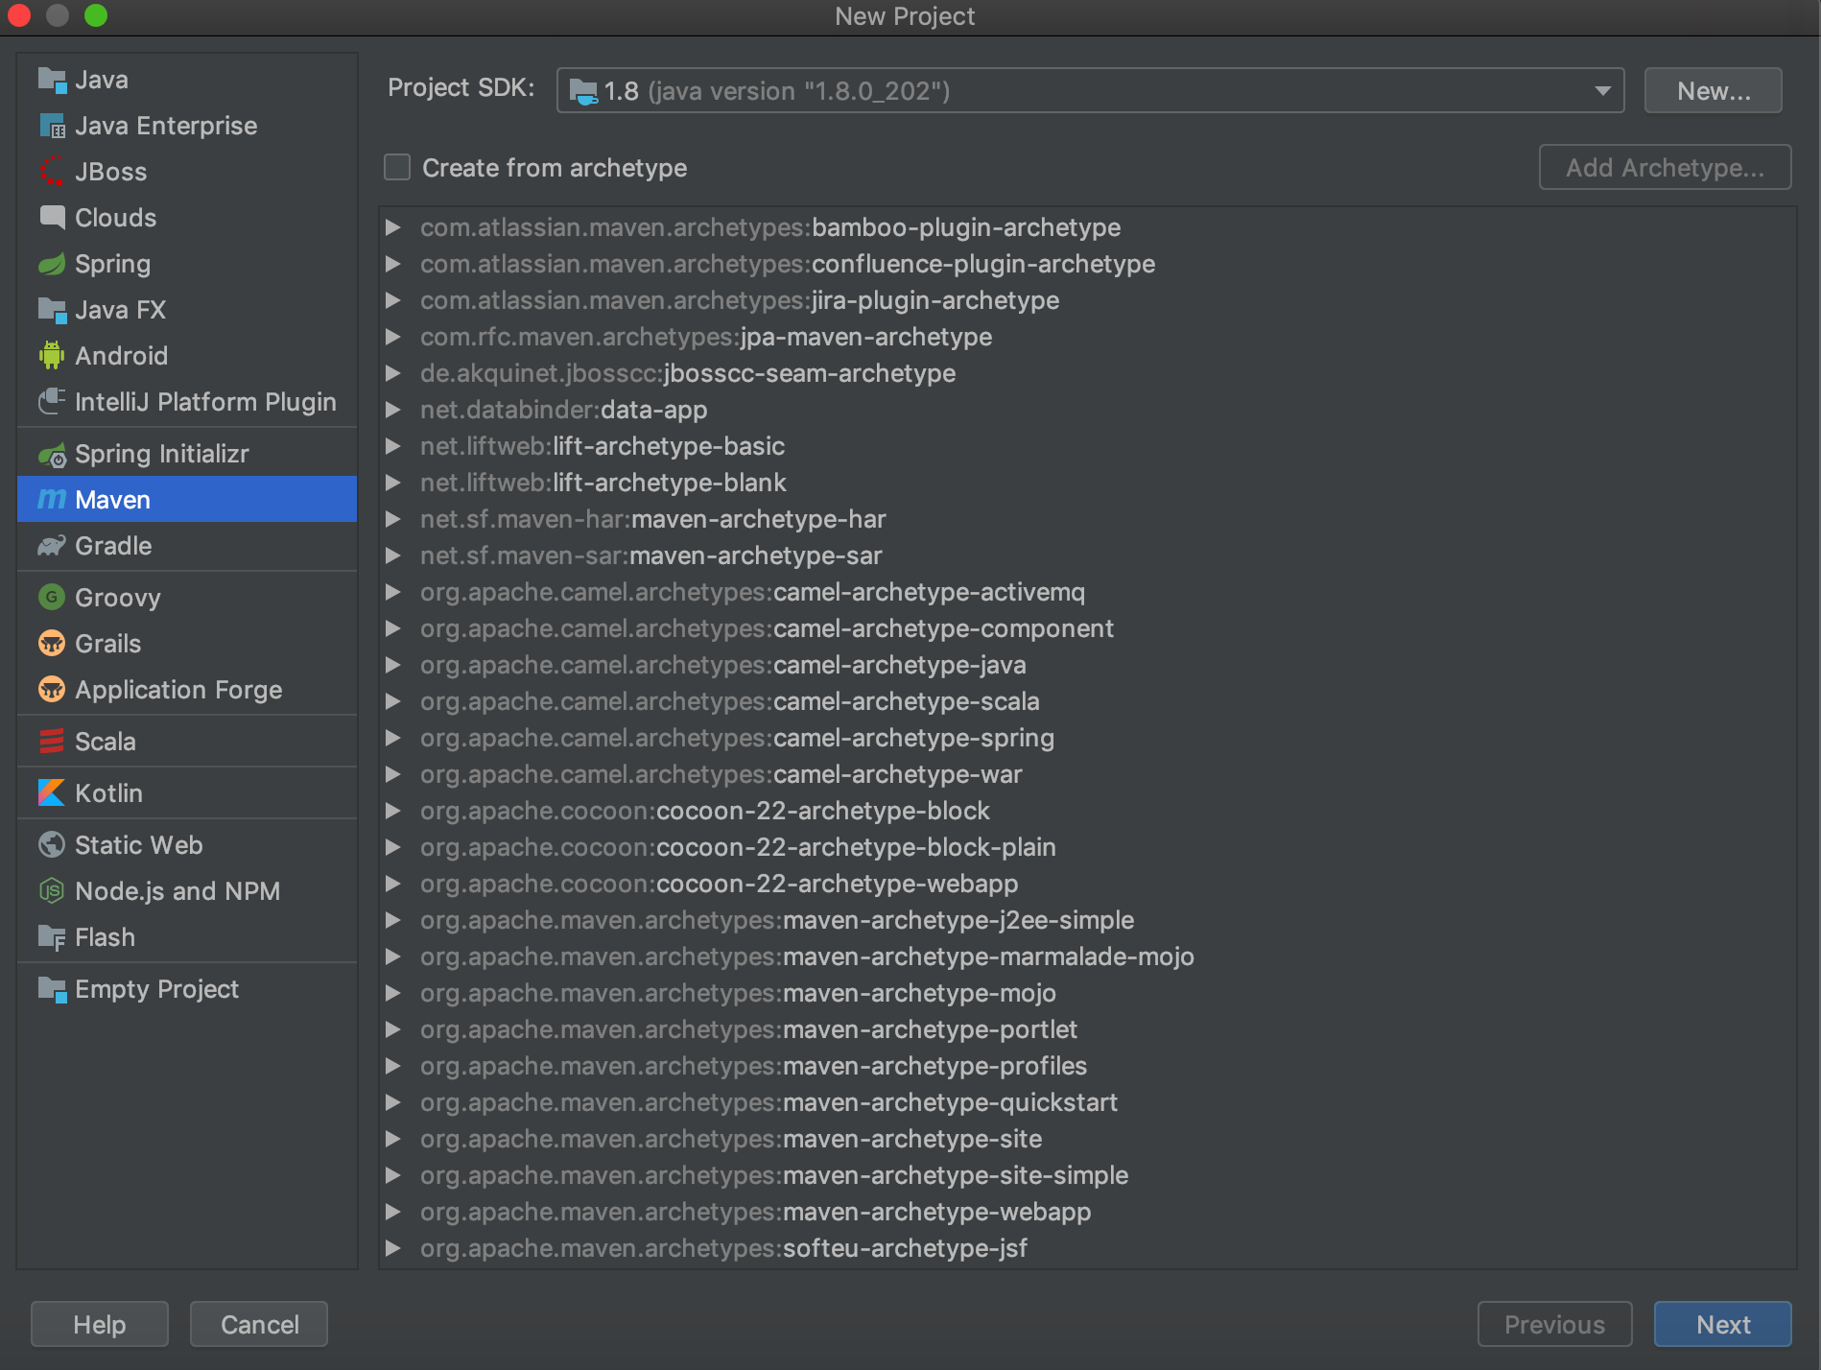Expand bamboo-plugin-archetype node
The height and width of the screenshot is (1370, 1821).
tap(392, 227)
